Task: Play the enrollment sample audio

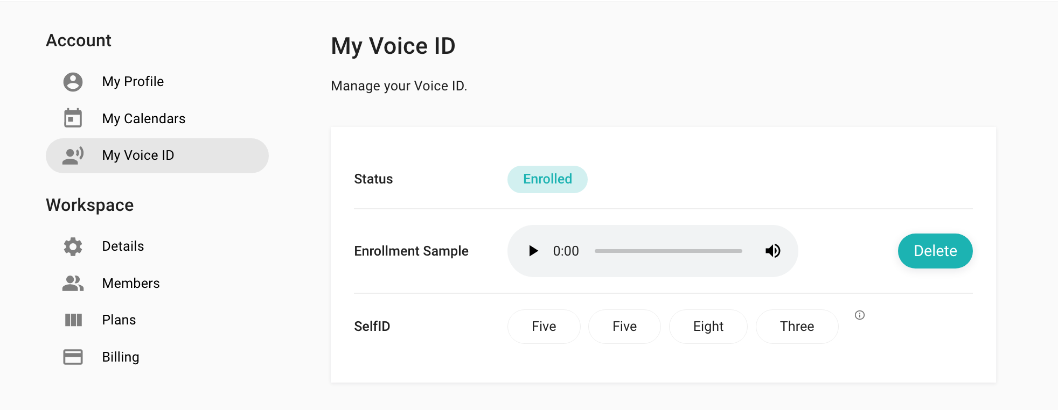Action: [533, 251]
